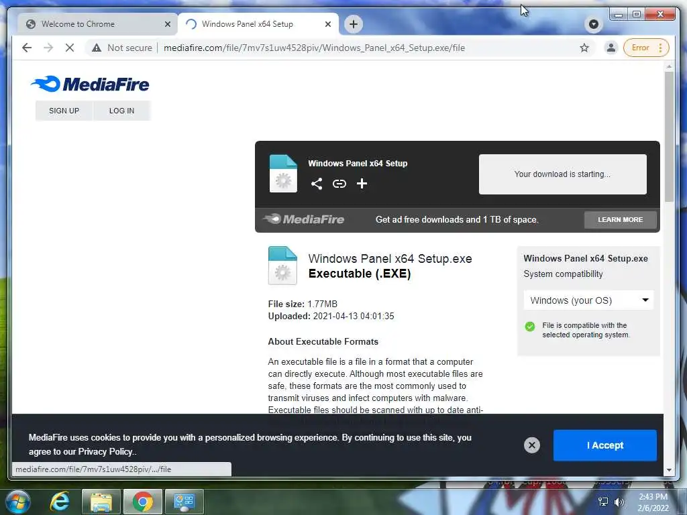
Task: Click the SIGN UP button
Action: pyautogui.click(x=64, y=111)
